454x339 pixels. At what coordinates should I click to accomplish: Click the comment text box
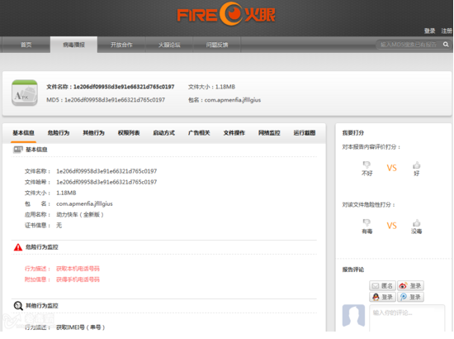[x=407, y=318]
